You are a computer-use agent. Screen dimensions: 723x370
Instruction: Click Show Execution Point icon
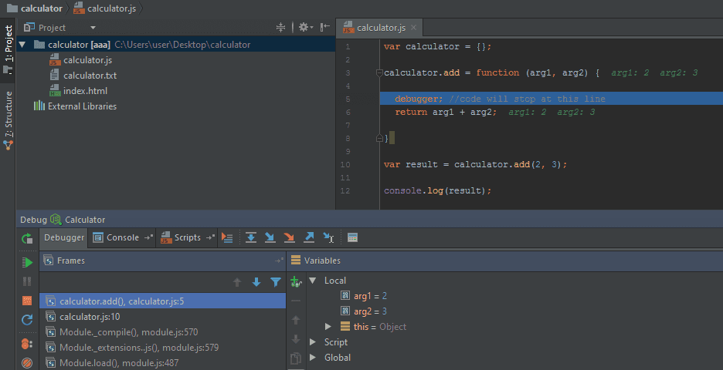click(x=227, y=237)
